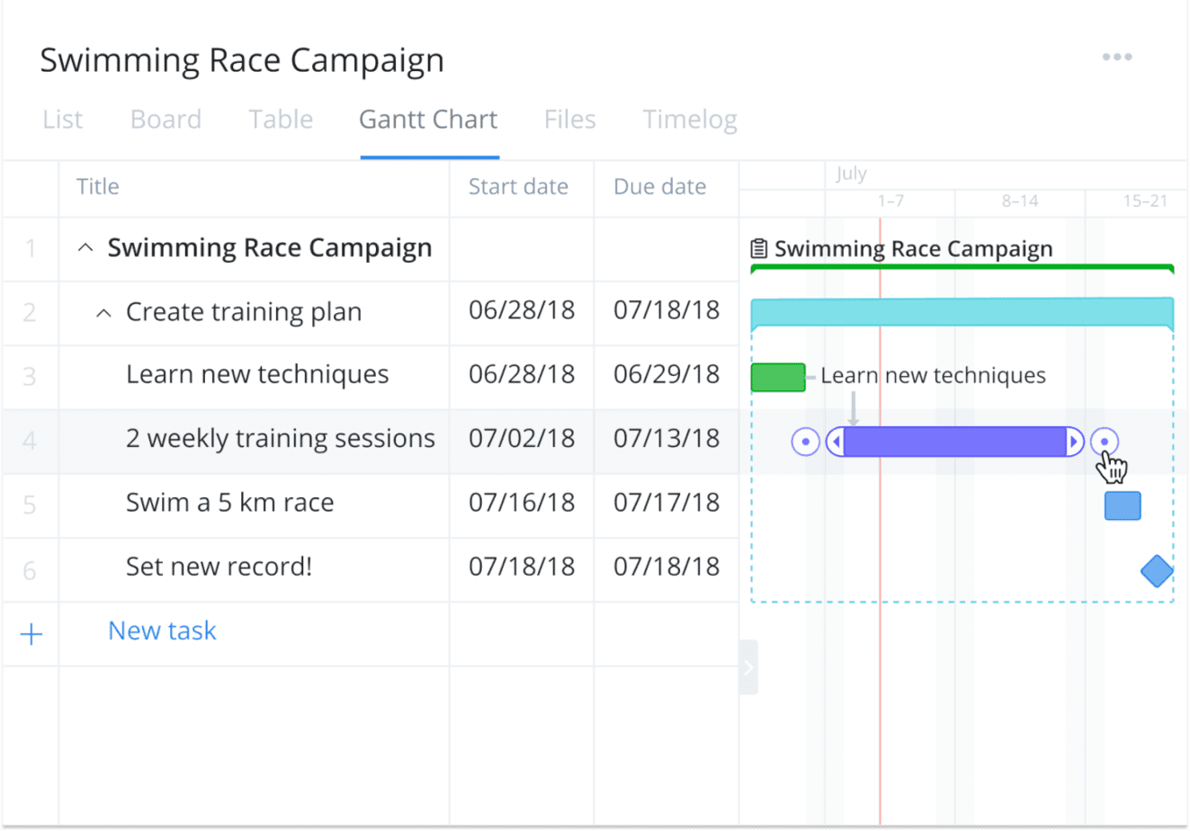
Task: Click row number 6
Action: [x=30, y=570]
